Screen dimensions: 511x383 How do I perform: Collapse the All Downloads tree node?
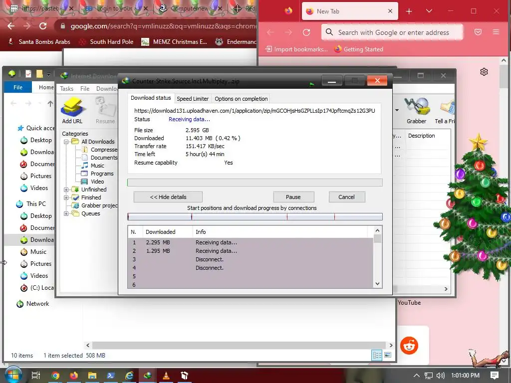66,142
